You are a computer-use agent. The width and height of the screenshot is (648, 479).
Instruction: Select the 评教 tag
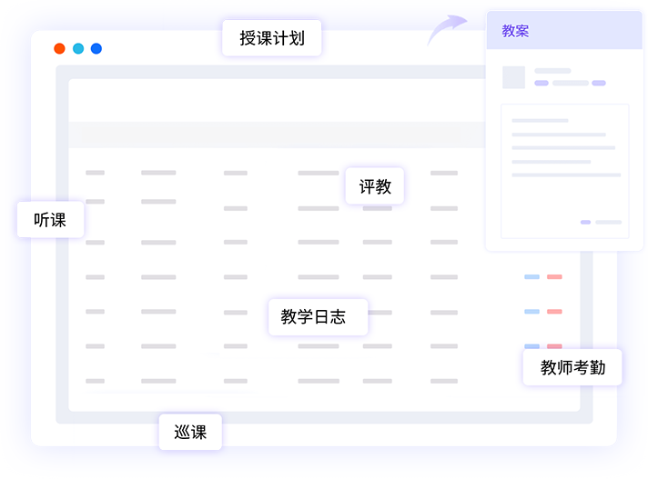click(375, 186)
